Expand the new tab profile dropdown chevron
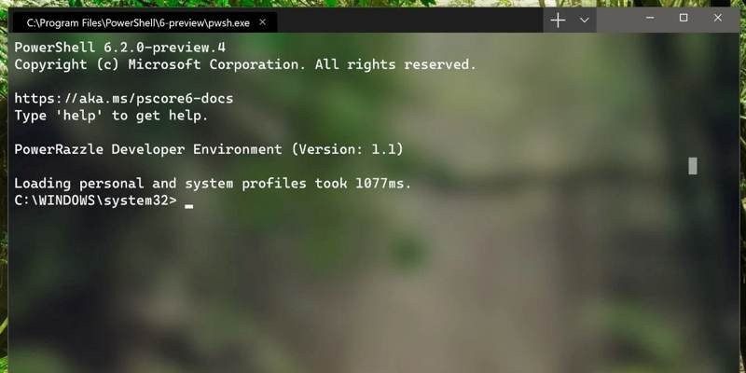Viewport: 746px width, 373px height. (x=585, y=20)
